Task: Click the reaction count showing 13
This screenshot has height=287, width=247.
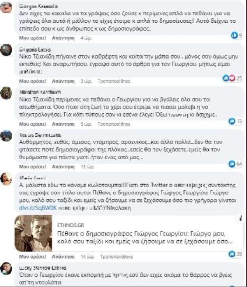Action: point(237,121)
